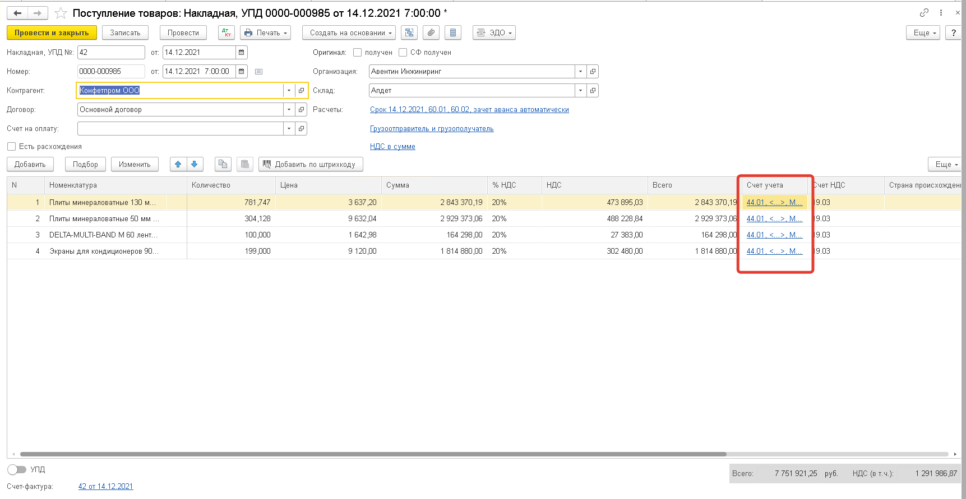Expand the Склад dropdown arrow
This screenshot has width=966, height=499.
580,91
